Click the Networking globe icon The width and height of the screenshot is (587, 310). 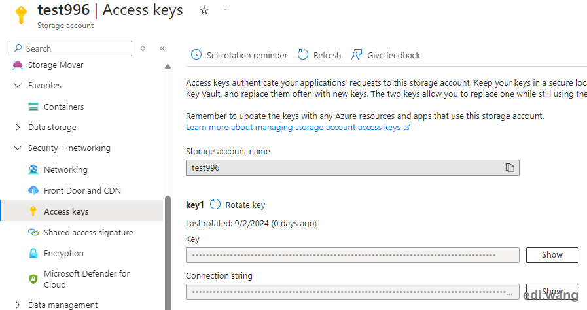tap(33, 169)
